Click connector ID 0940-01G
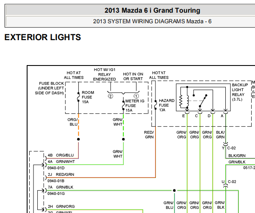The image size is (255, 213). 56,194
